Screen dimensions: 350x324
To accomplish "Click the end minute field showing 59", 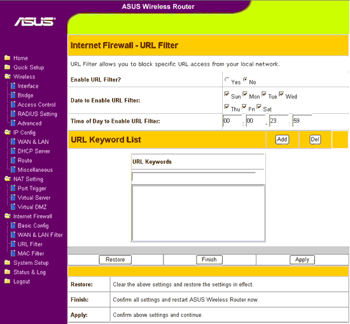I will click(302, 120).
